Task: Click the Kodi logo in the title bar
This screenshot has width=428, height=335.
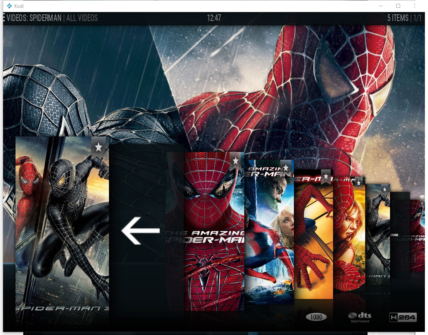Action: click(9, 6)
